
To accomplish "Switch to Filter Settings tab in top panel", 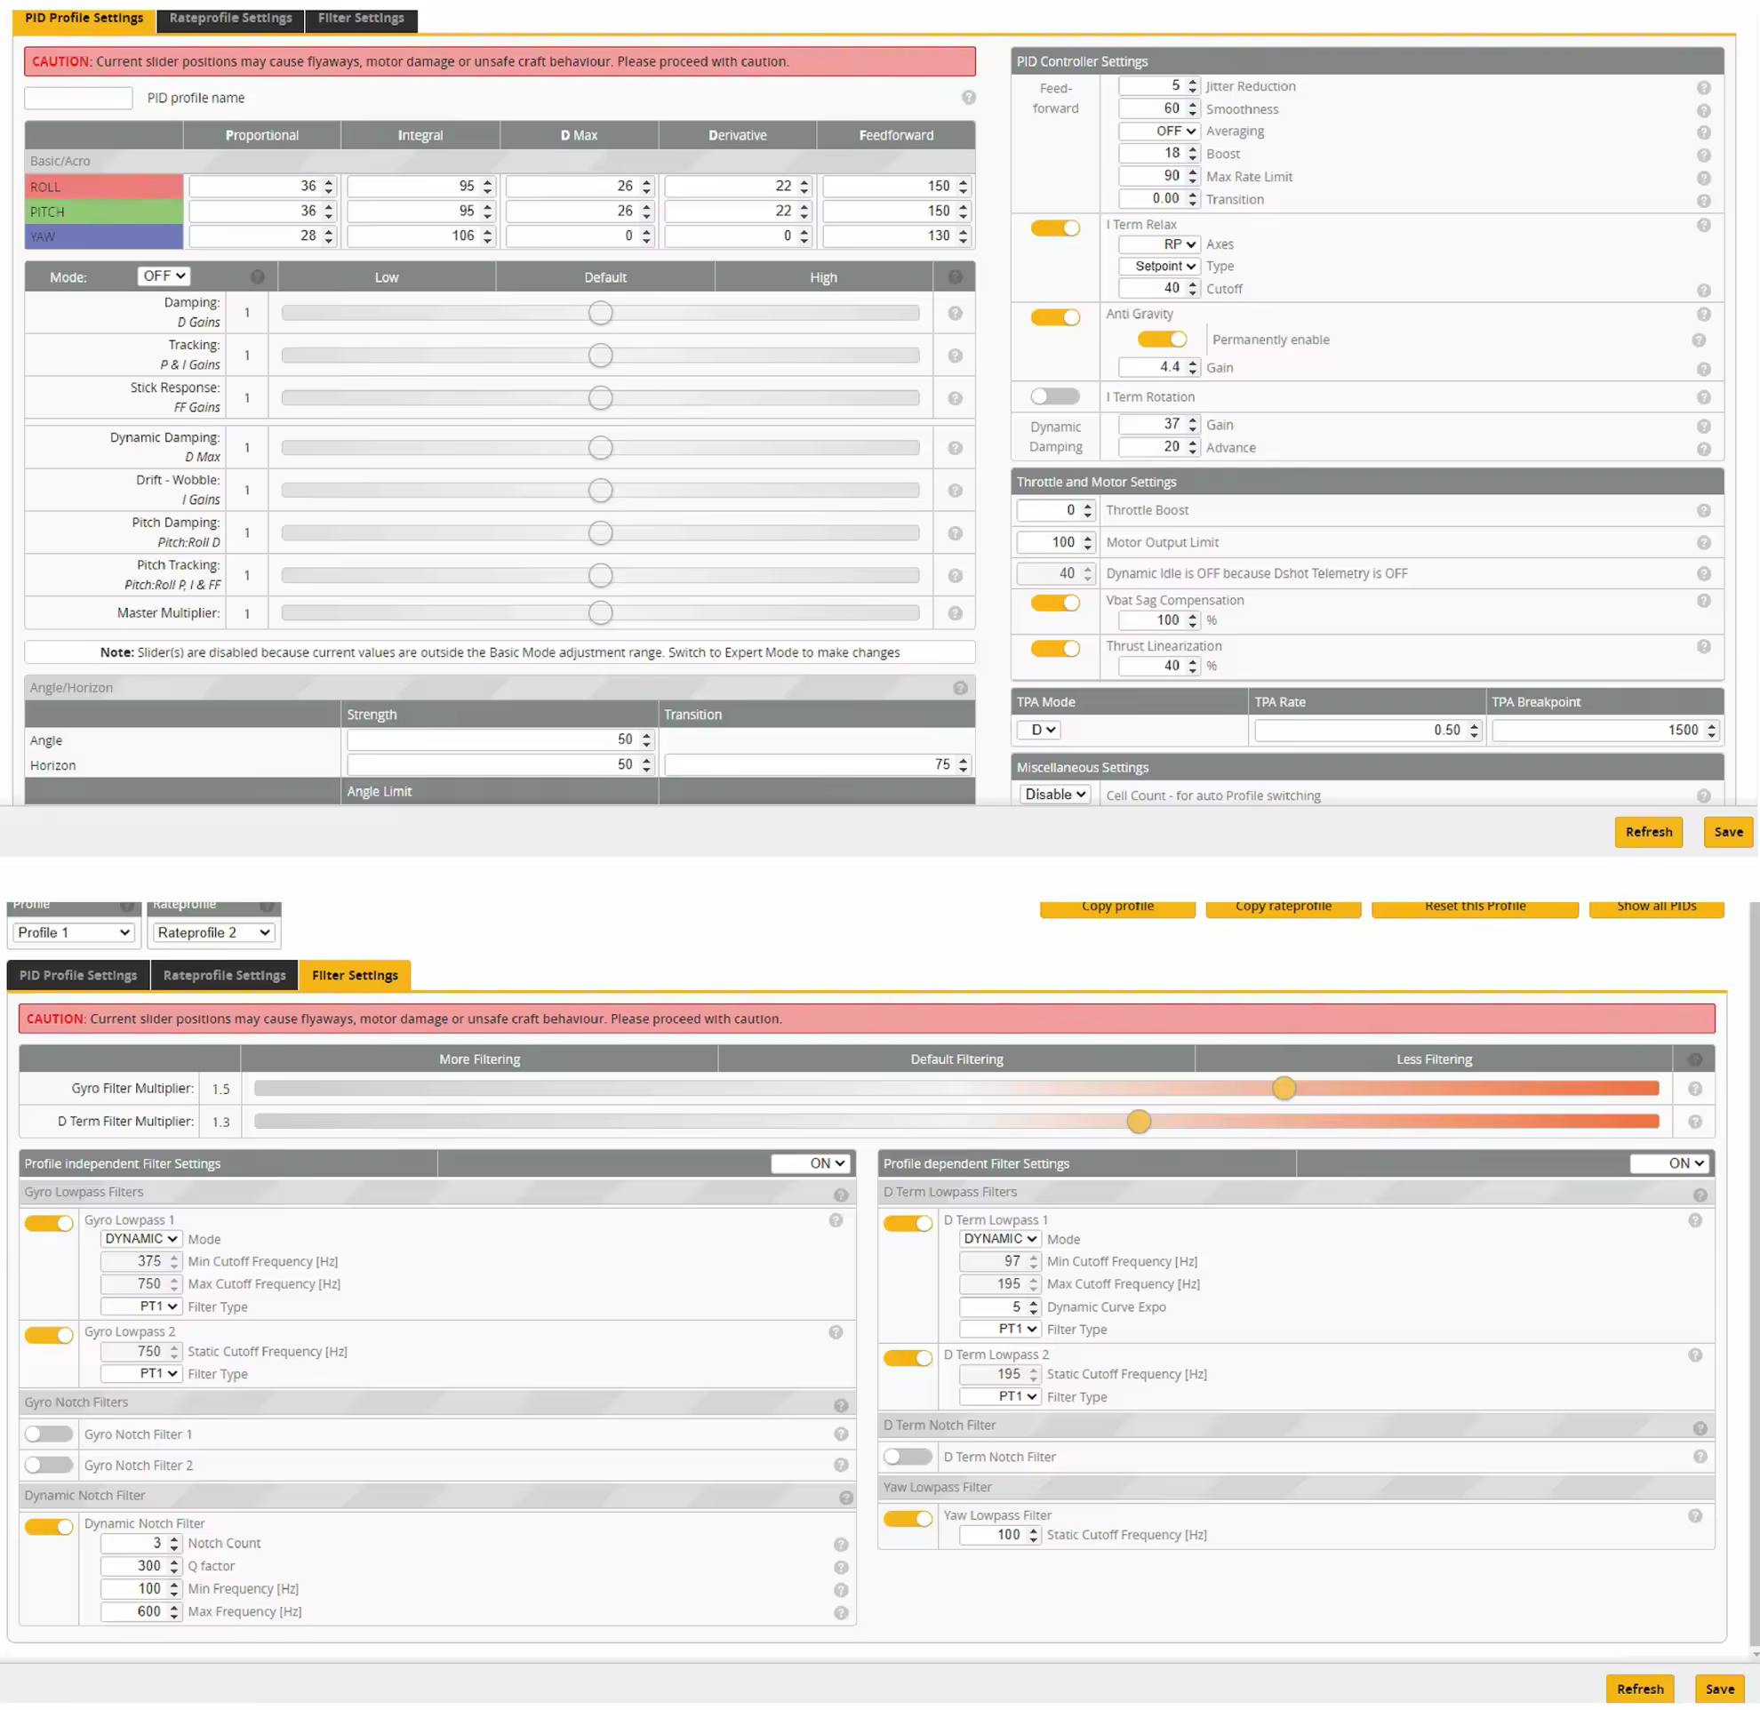I will click(x=361, y=18).
